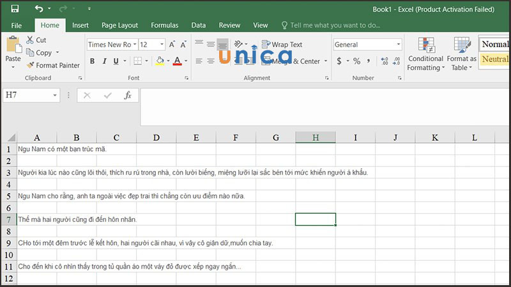Click Insert Function fx icon
Image resolution: width=511 pixels, height=287 pixels.
coord(128,95)
